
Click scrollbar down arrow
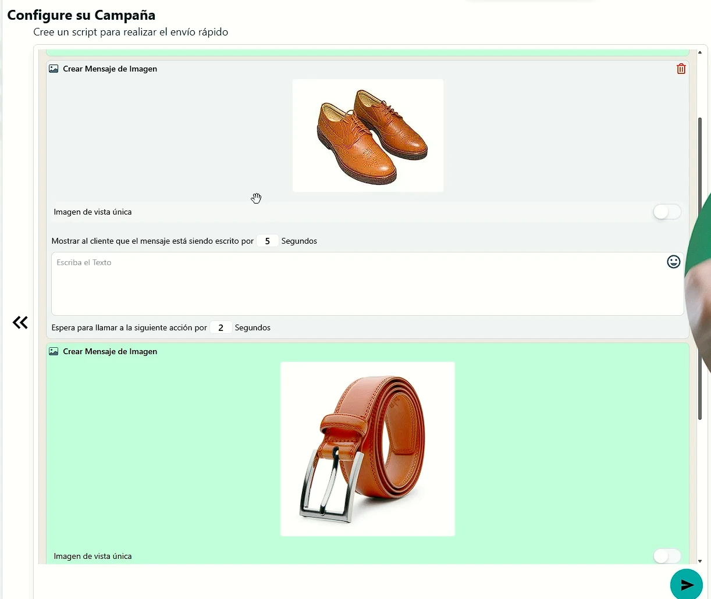coord(700,561)
